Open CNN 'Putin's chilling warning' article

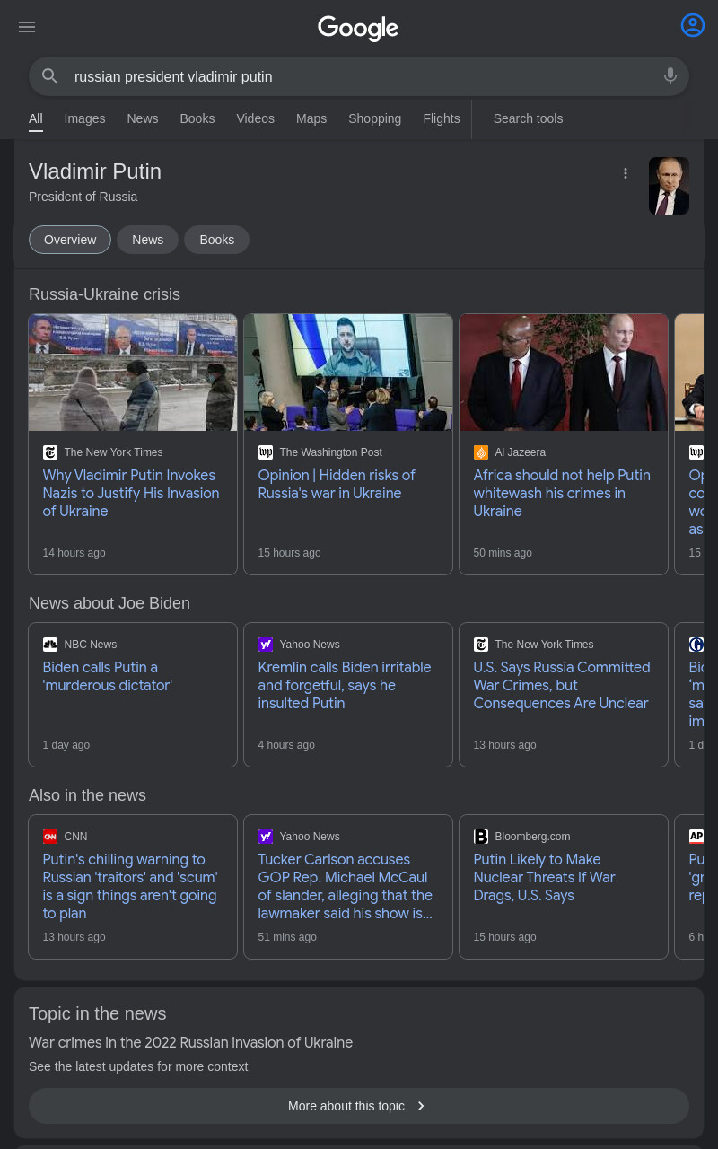(130, 886)
